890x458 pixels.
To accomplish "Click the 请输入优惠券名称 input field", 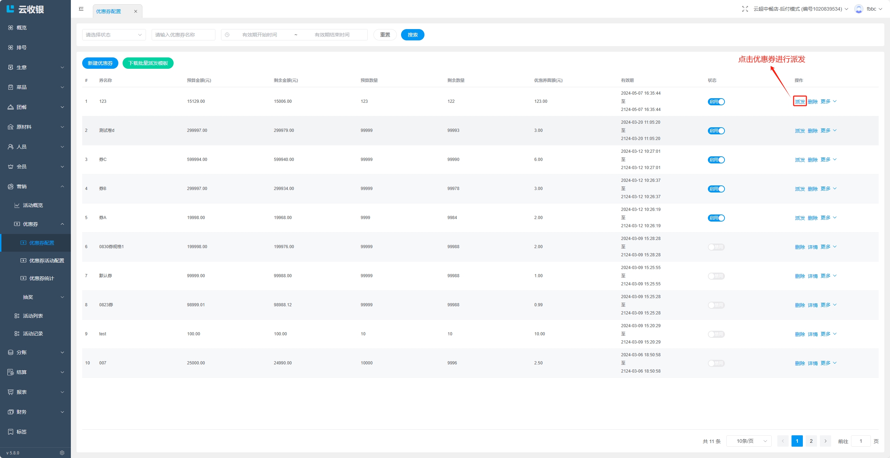I will pos(183,35).
